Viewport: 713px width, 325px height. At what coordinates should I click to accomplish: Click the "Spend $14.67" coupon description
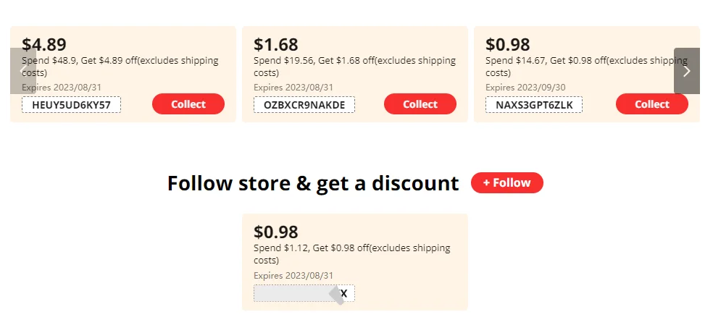583,67
